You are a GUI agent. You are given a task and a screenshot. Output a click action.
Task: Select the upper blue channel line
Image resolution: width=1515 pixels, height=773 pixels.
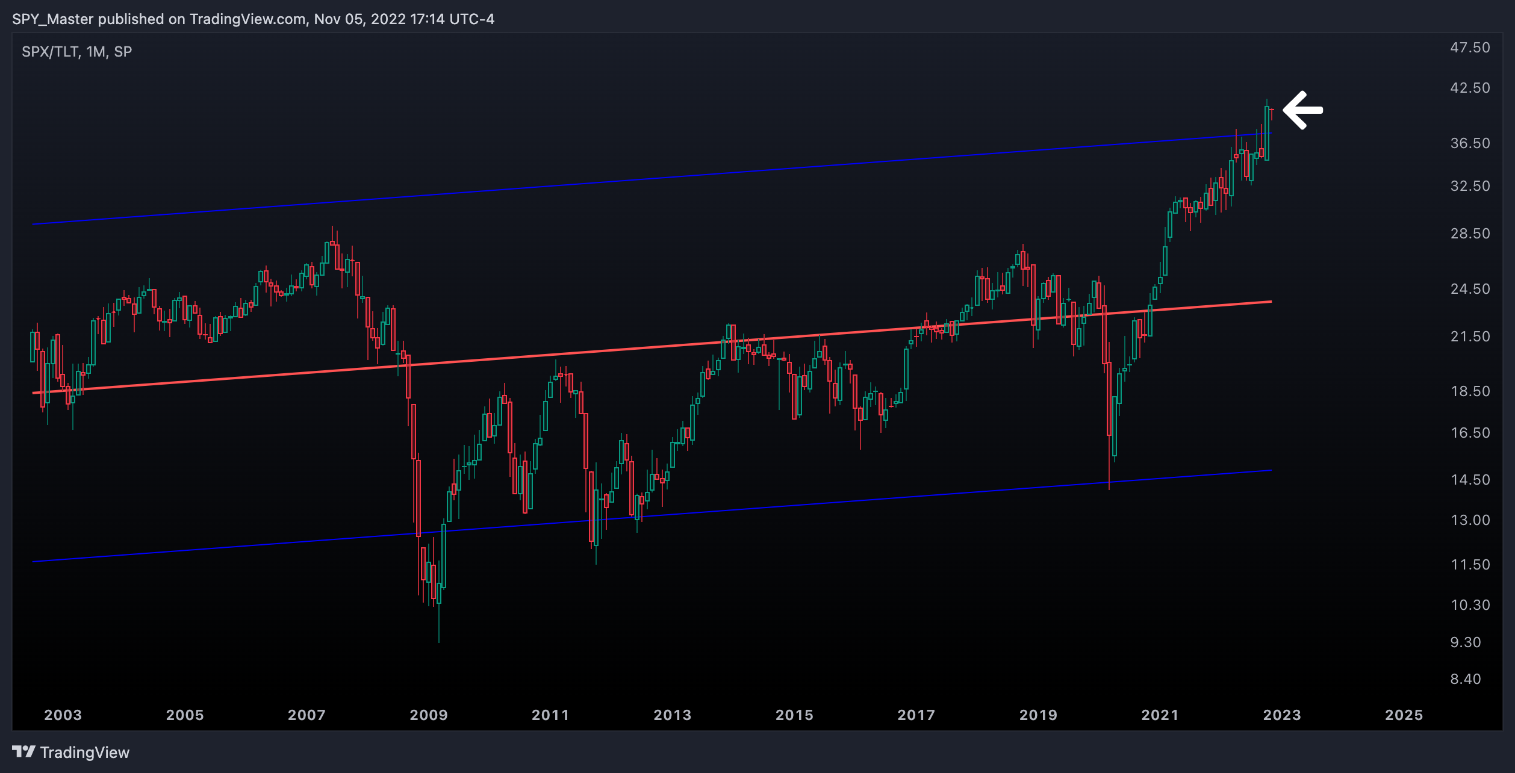pos(652,179)
